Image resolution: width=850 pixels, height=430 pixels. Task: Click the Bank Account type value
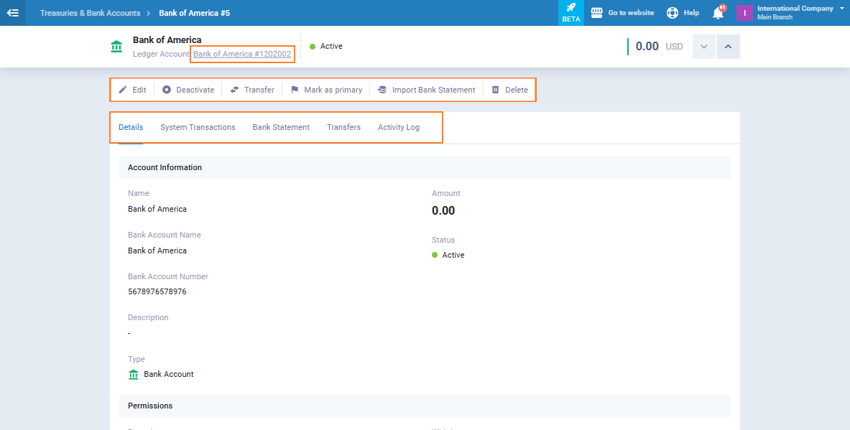(169, 374)
